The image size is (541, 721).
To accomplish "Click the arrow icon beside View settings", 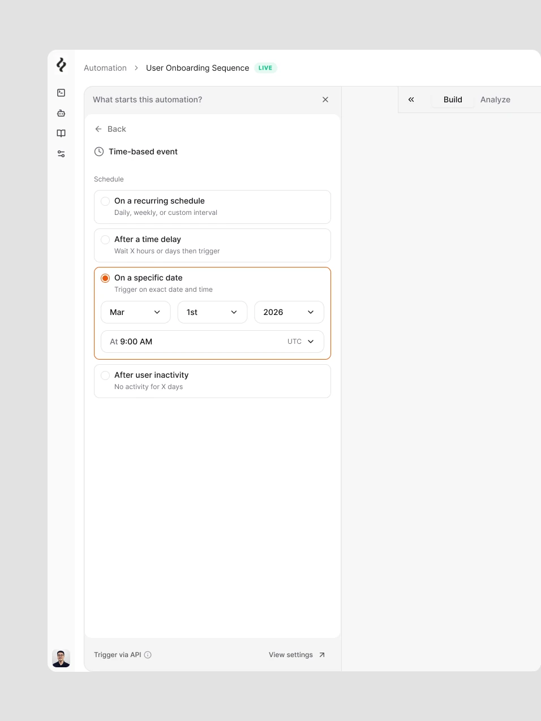I will tap(322, 655).
